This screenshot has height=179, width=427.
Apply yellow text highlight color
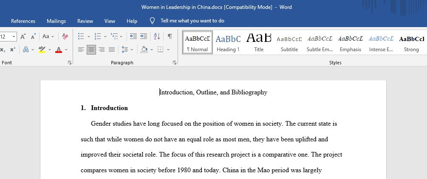point(42,50)
